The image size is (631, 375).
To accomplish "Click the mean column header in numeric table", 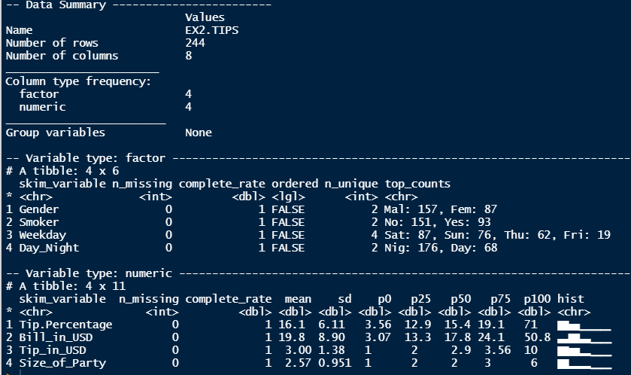I will (298, 299).
